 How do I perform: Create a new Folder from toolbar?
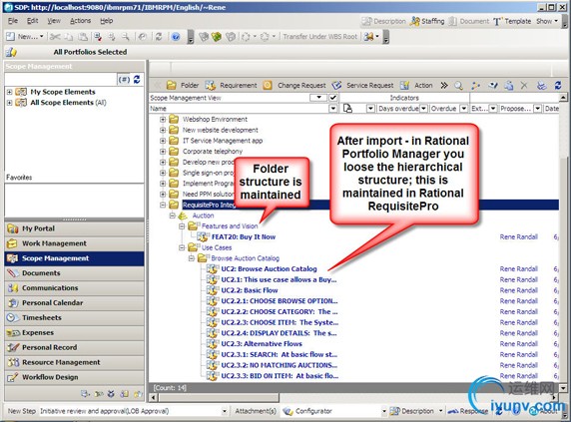[183, 85]
